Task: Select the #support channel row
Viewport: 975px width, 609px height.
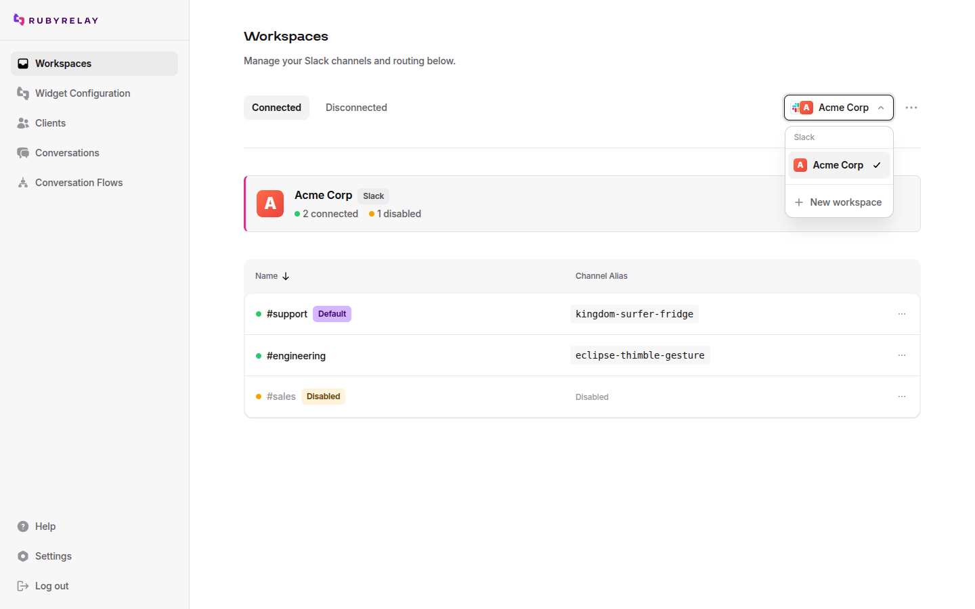Action: [582, 314]
